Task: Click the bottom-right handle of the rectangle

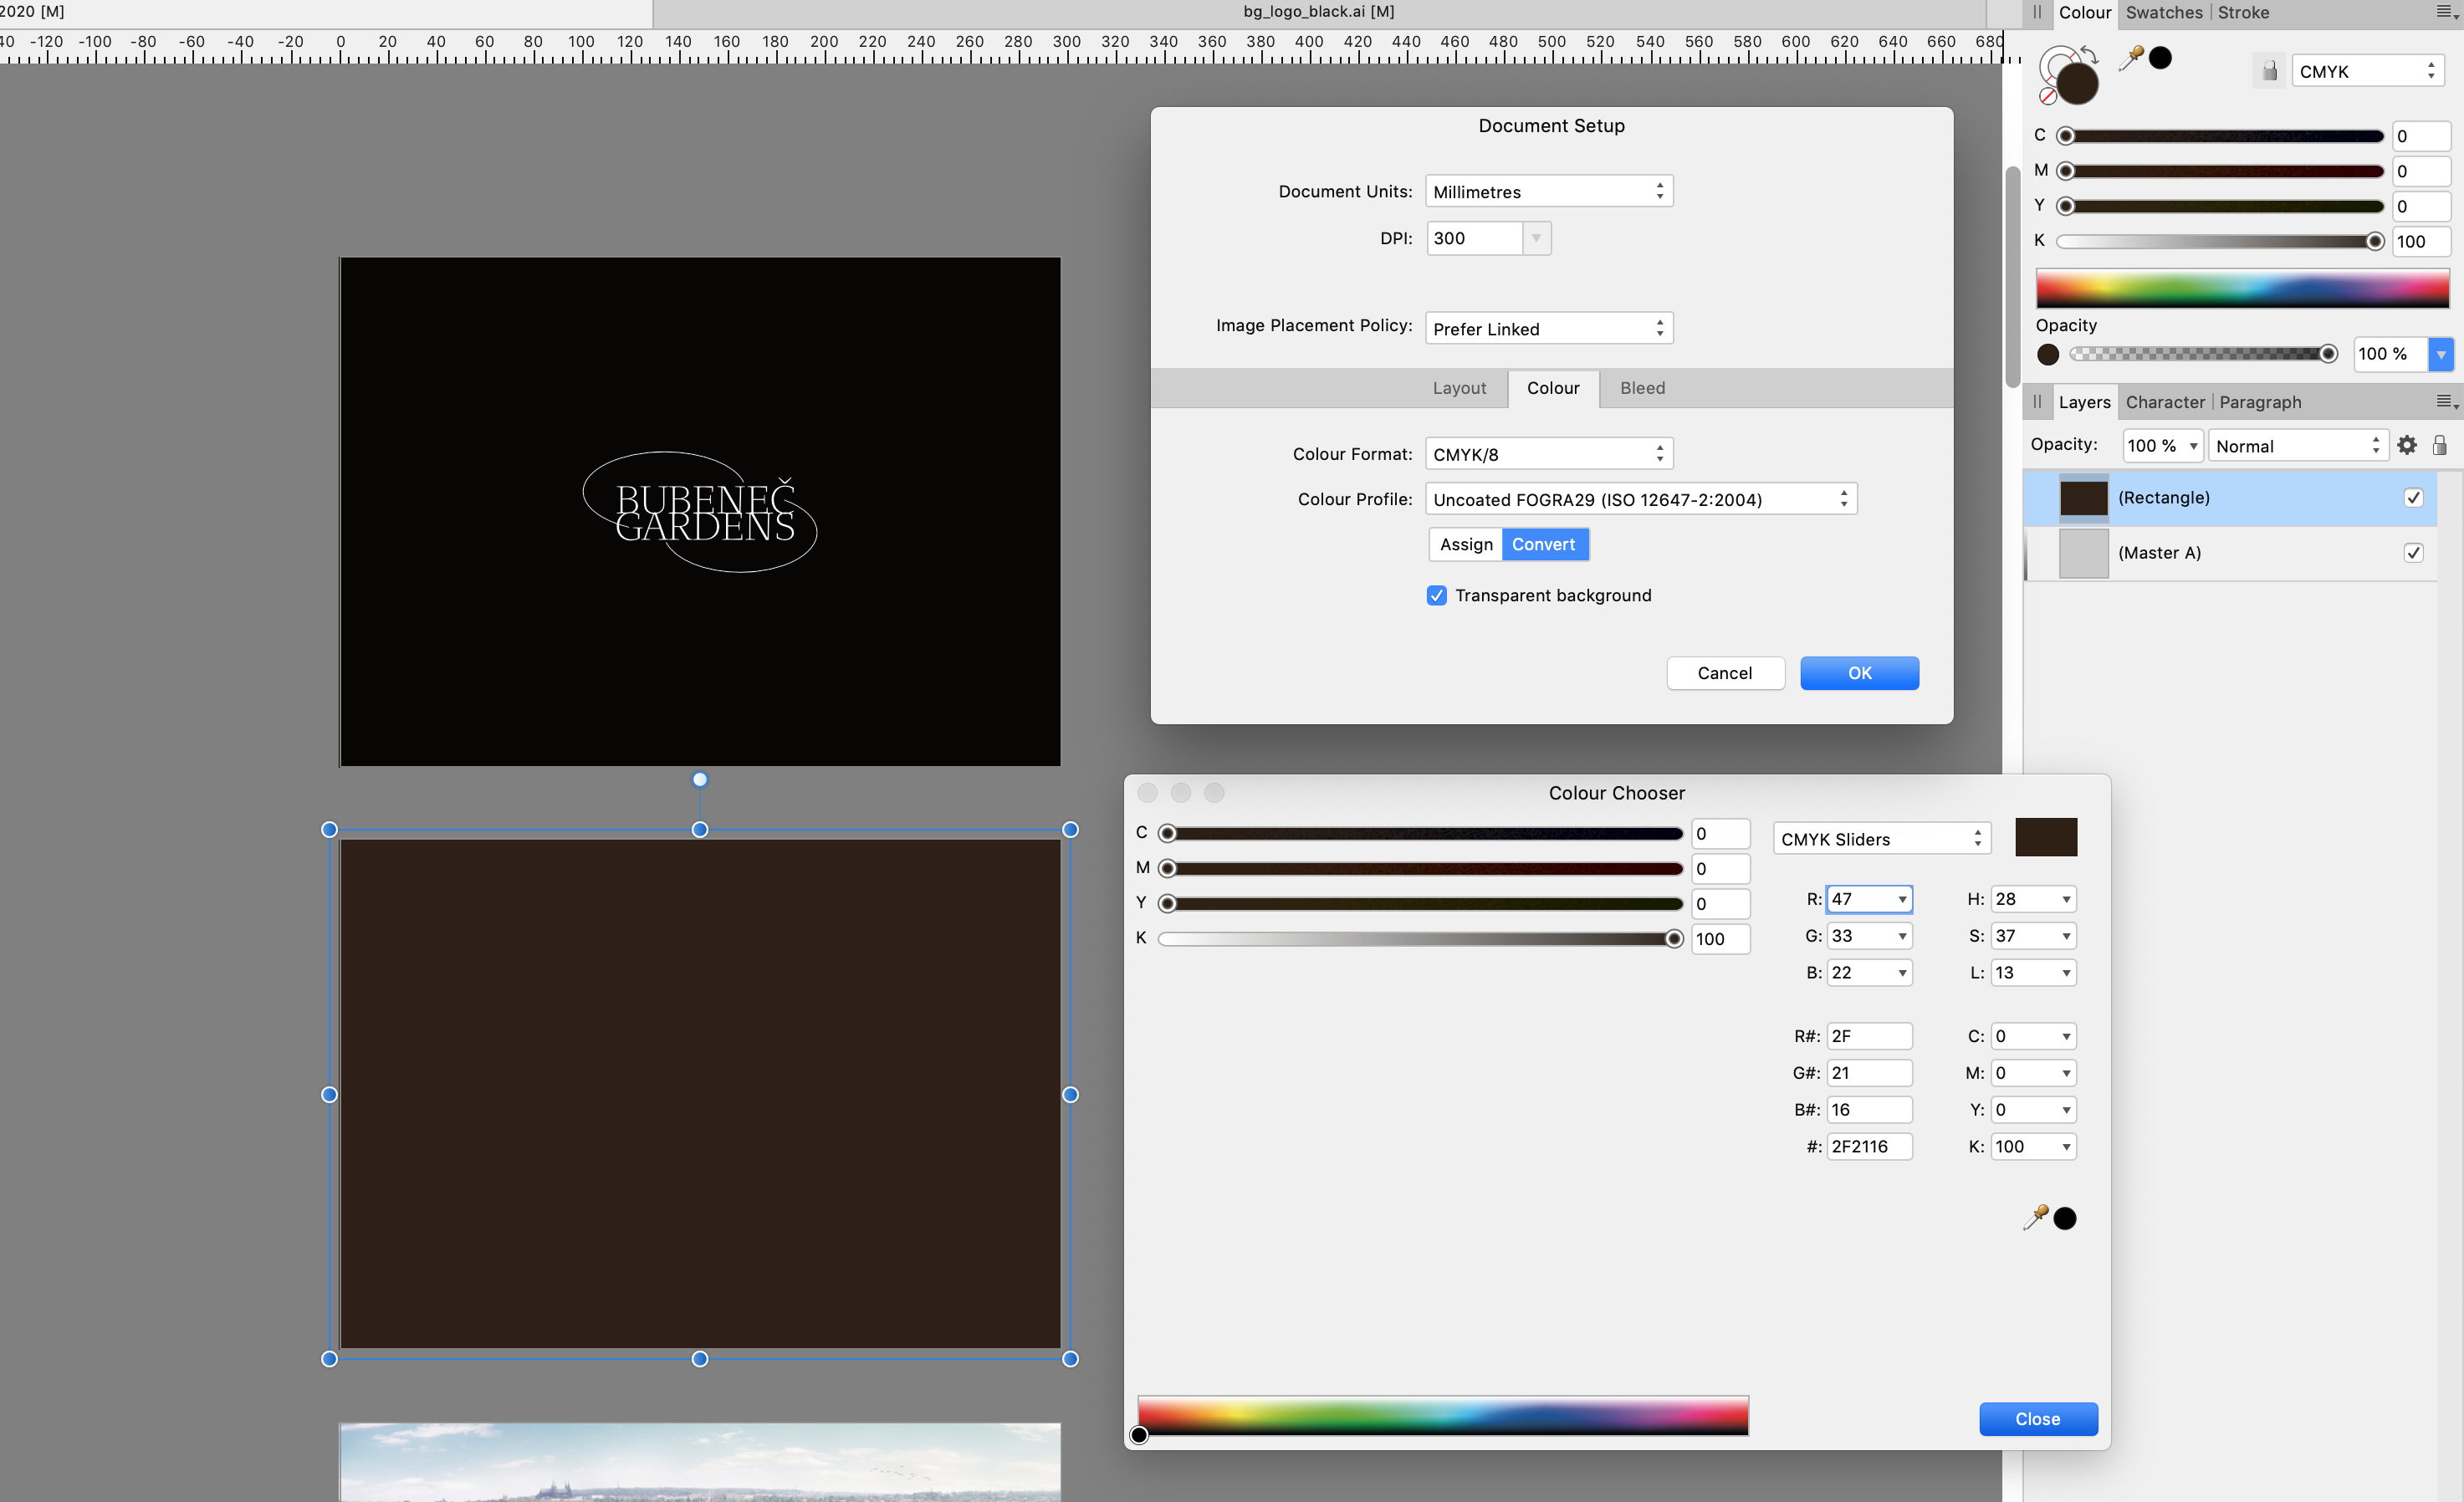Action: pos(1070,1359)
